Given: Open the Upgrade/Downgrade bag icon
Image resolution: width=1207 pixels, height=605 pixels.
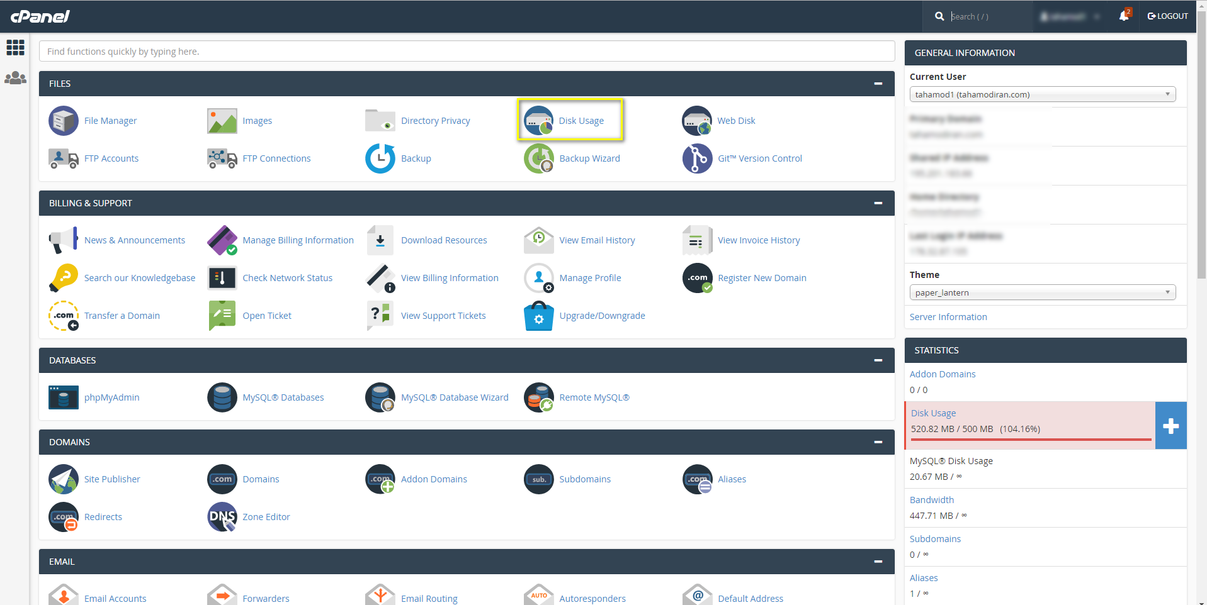Looking at the screenshot, I should coord(539,316).
